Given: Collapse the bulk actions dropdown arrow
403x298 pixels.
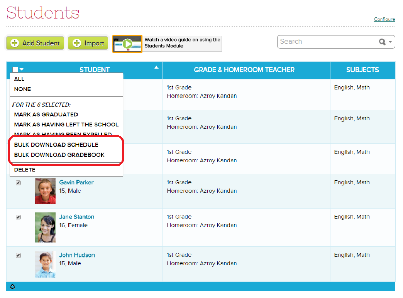Looking at the screenshot, I should pyautogui.click(x=22, y=70).
